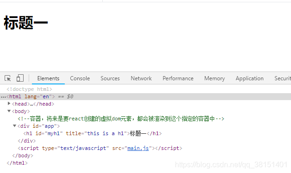The height and width of the screenshot is (173, 291).
Task: Select the h1 id="myh1" element row
Action: click(93, 133)
